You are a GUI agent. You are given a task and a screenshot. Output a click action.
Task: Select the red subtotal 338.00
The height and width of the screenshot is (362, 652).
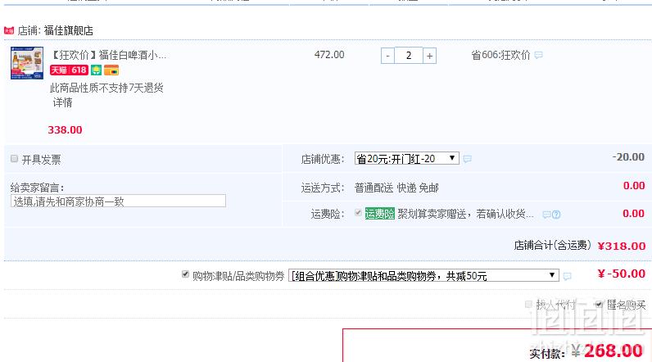(65, 129)
